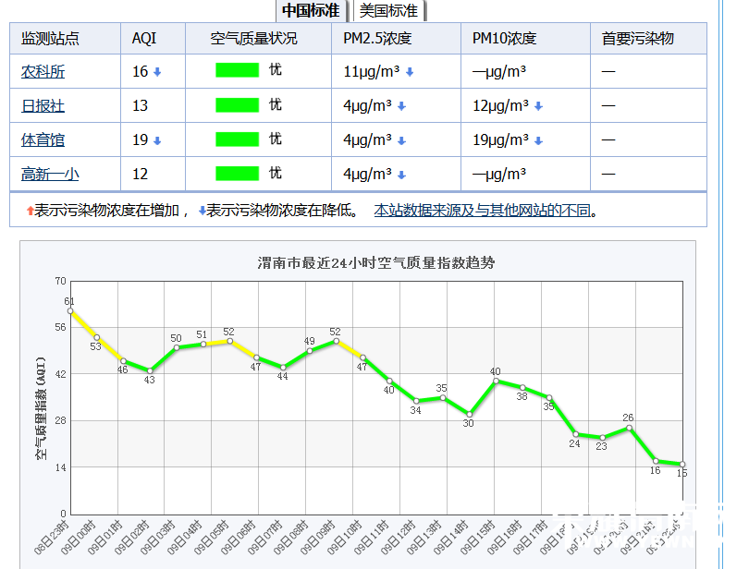Click the green quality bar for 体育馆
This screenshot has height=569, width=749.
point(238,139)
